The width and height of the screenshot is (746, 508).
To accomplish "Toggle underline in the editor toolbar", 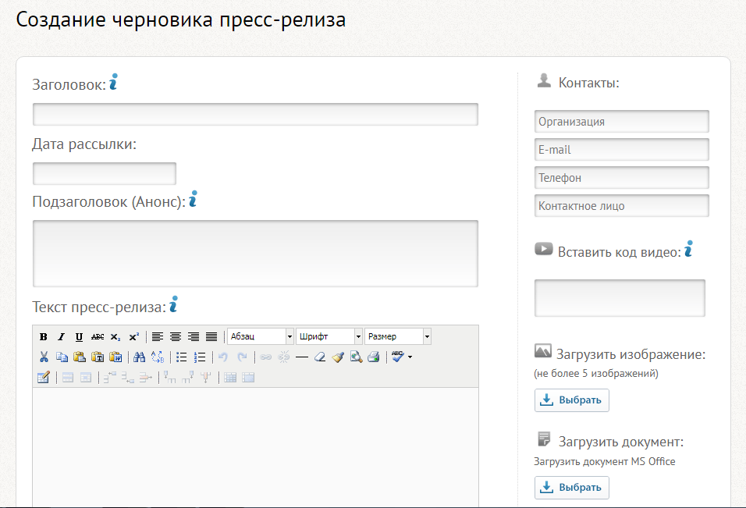I will [x=79, y=337].
